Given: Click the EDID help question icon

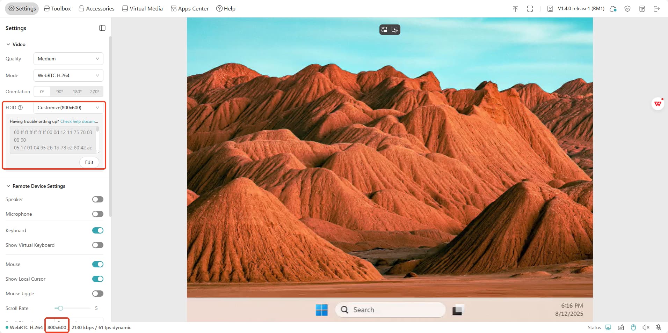Looking at the screenshot, I should pos(20,108).
